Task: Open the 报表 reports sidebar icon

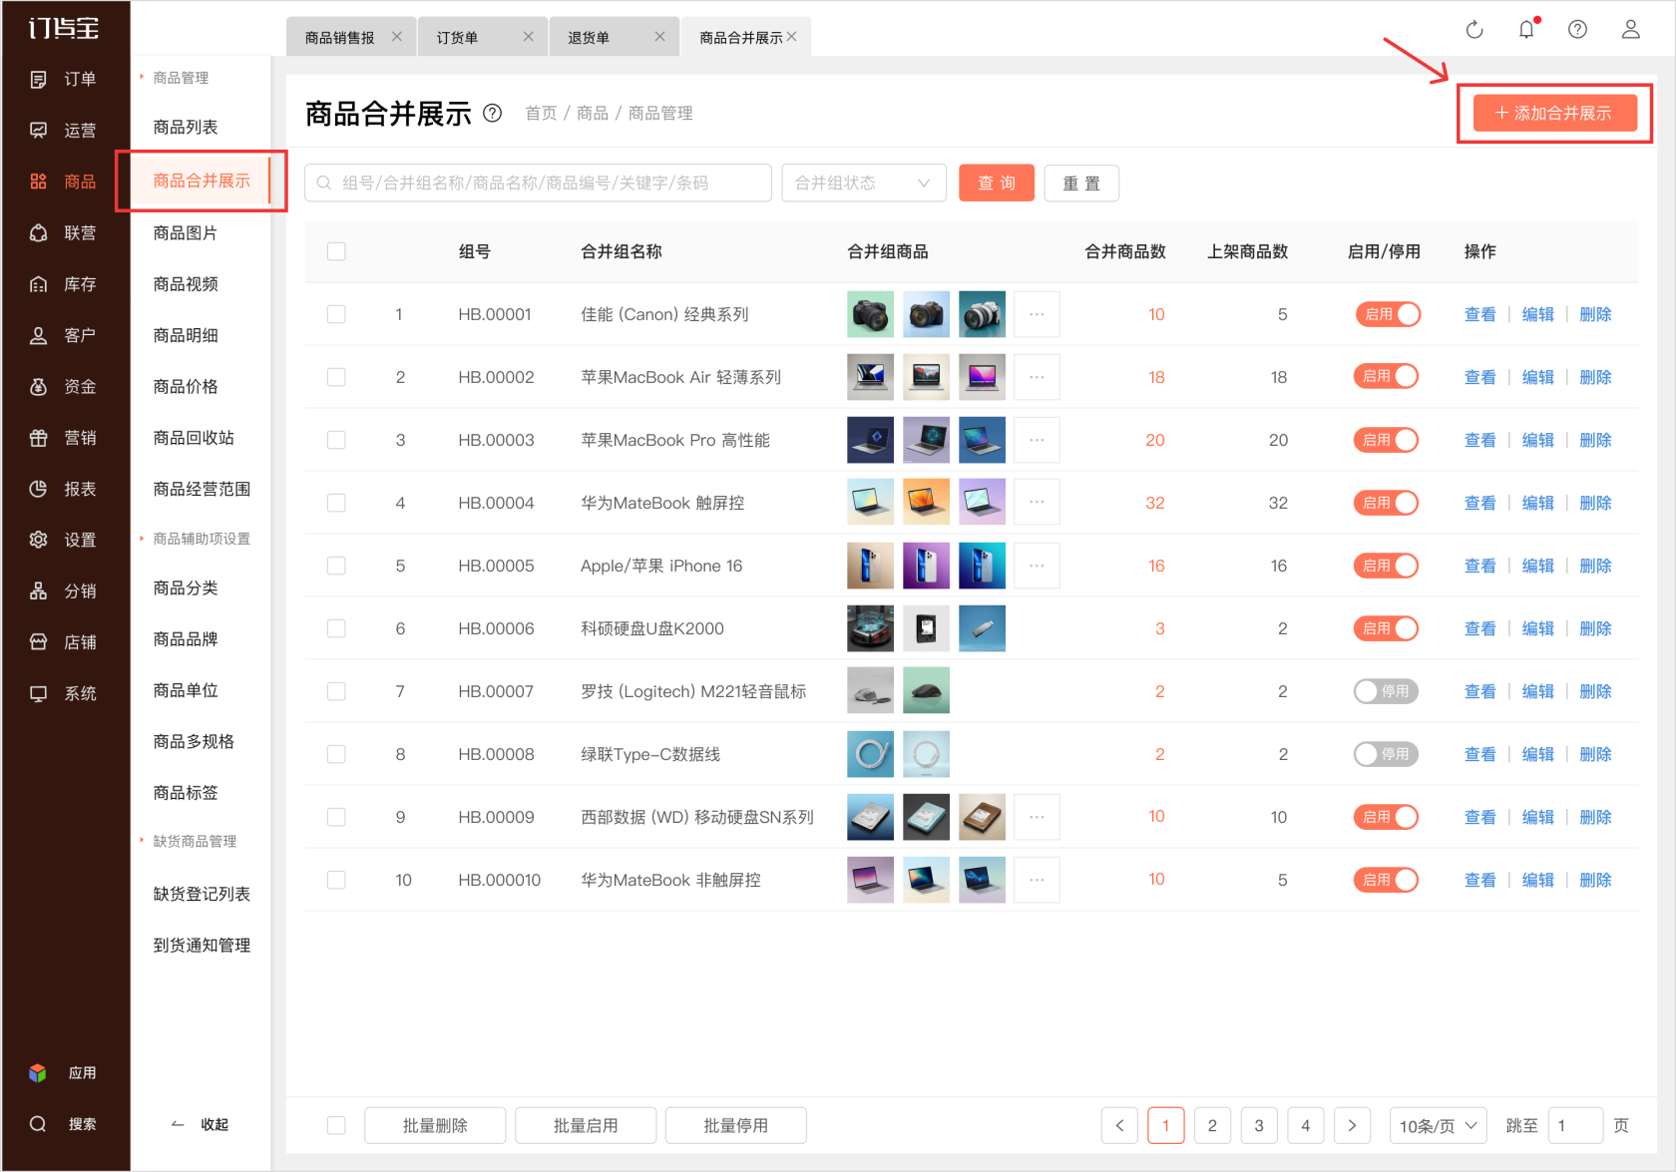Action: [39, 489]
